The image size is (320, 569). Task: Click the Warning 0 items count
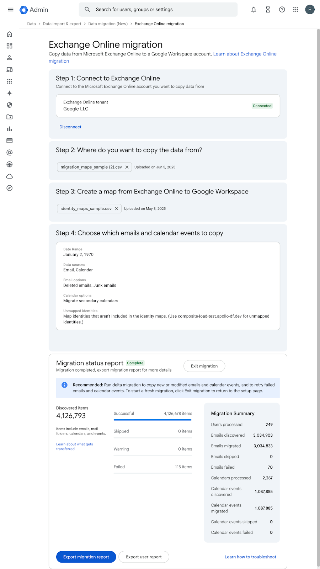(x=185, y=449)
